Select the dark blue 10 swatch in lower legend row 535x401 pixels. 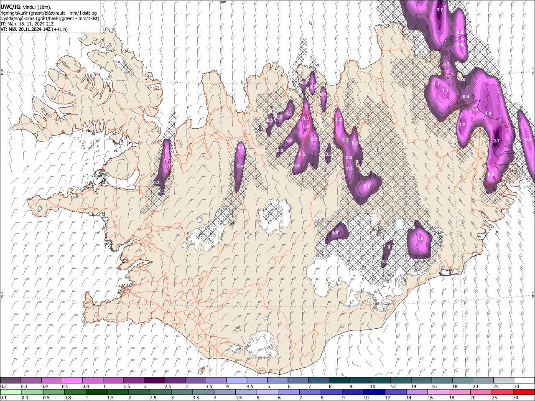(374, 392)
